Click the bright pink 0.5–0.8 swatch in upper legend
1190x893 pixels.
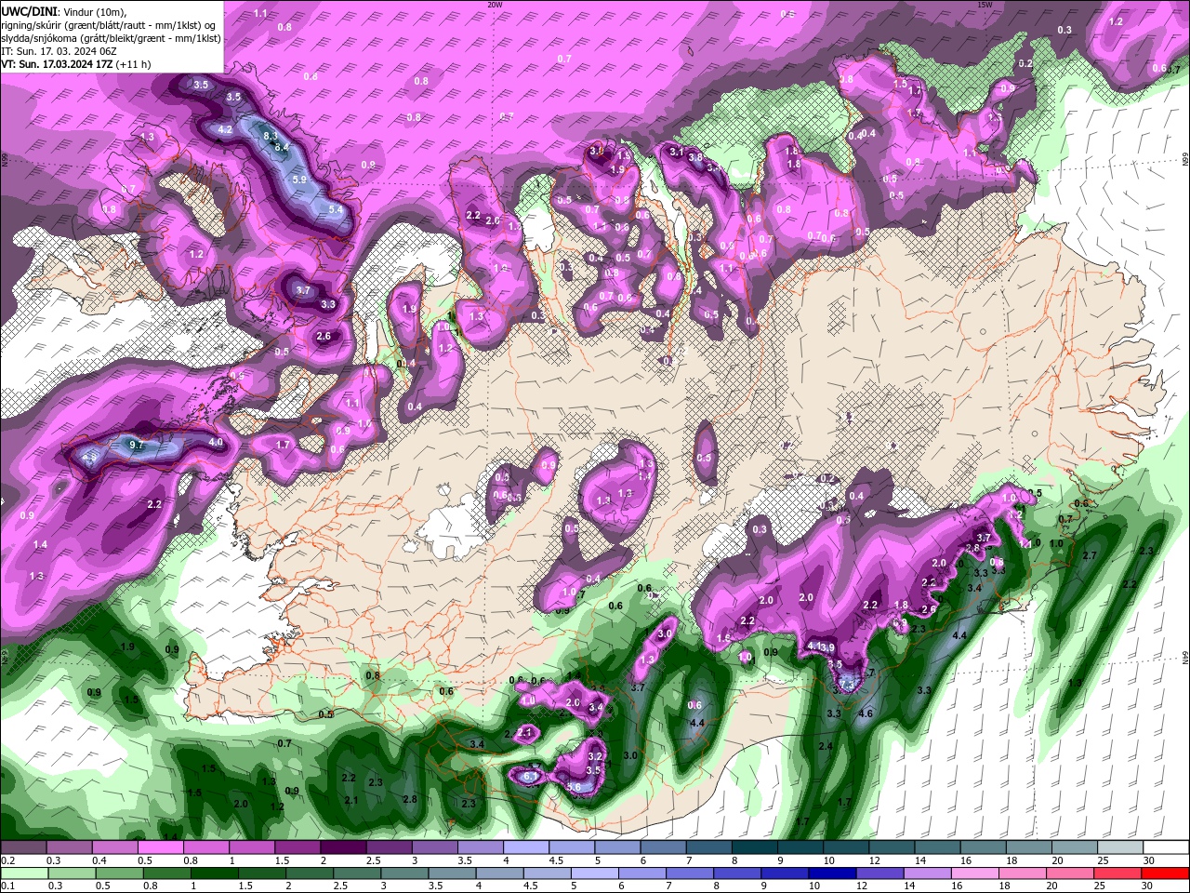[x=160, y=847]
